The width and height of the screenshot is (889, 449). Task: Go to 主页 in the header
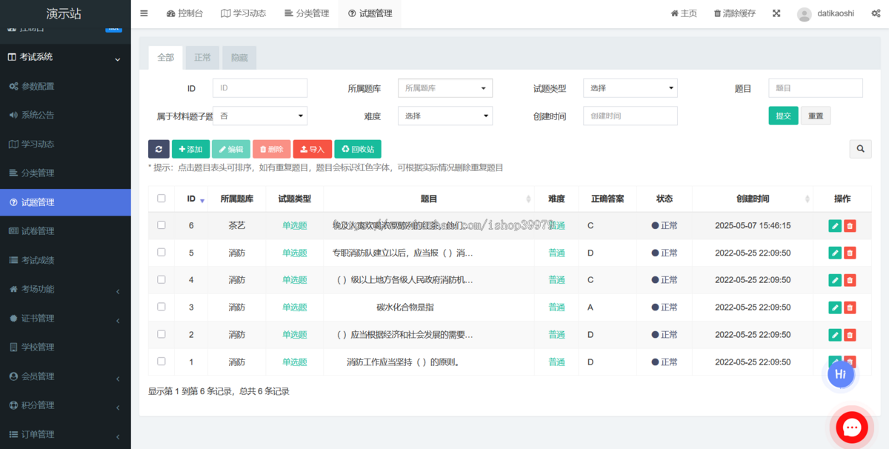[x=684, y=13]
